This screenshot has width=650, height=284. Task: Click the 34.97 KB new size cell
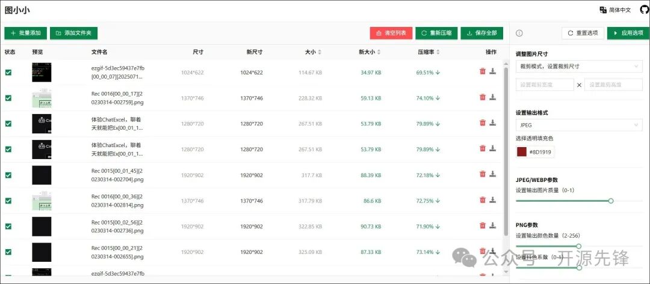coord(371,72)
